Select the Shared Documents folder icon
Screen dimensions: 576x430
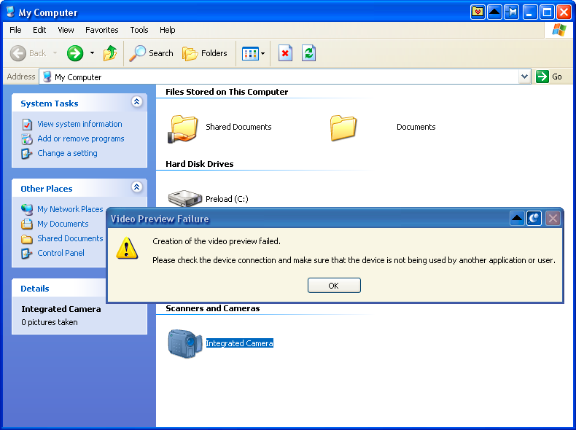click(183, 128)
